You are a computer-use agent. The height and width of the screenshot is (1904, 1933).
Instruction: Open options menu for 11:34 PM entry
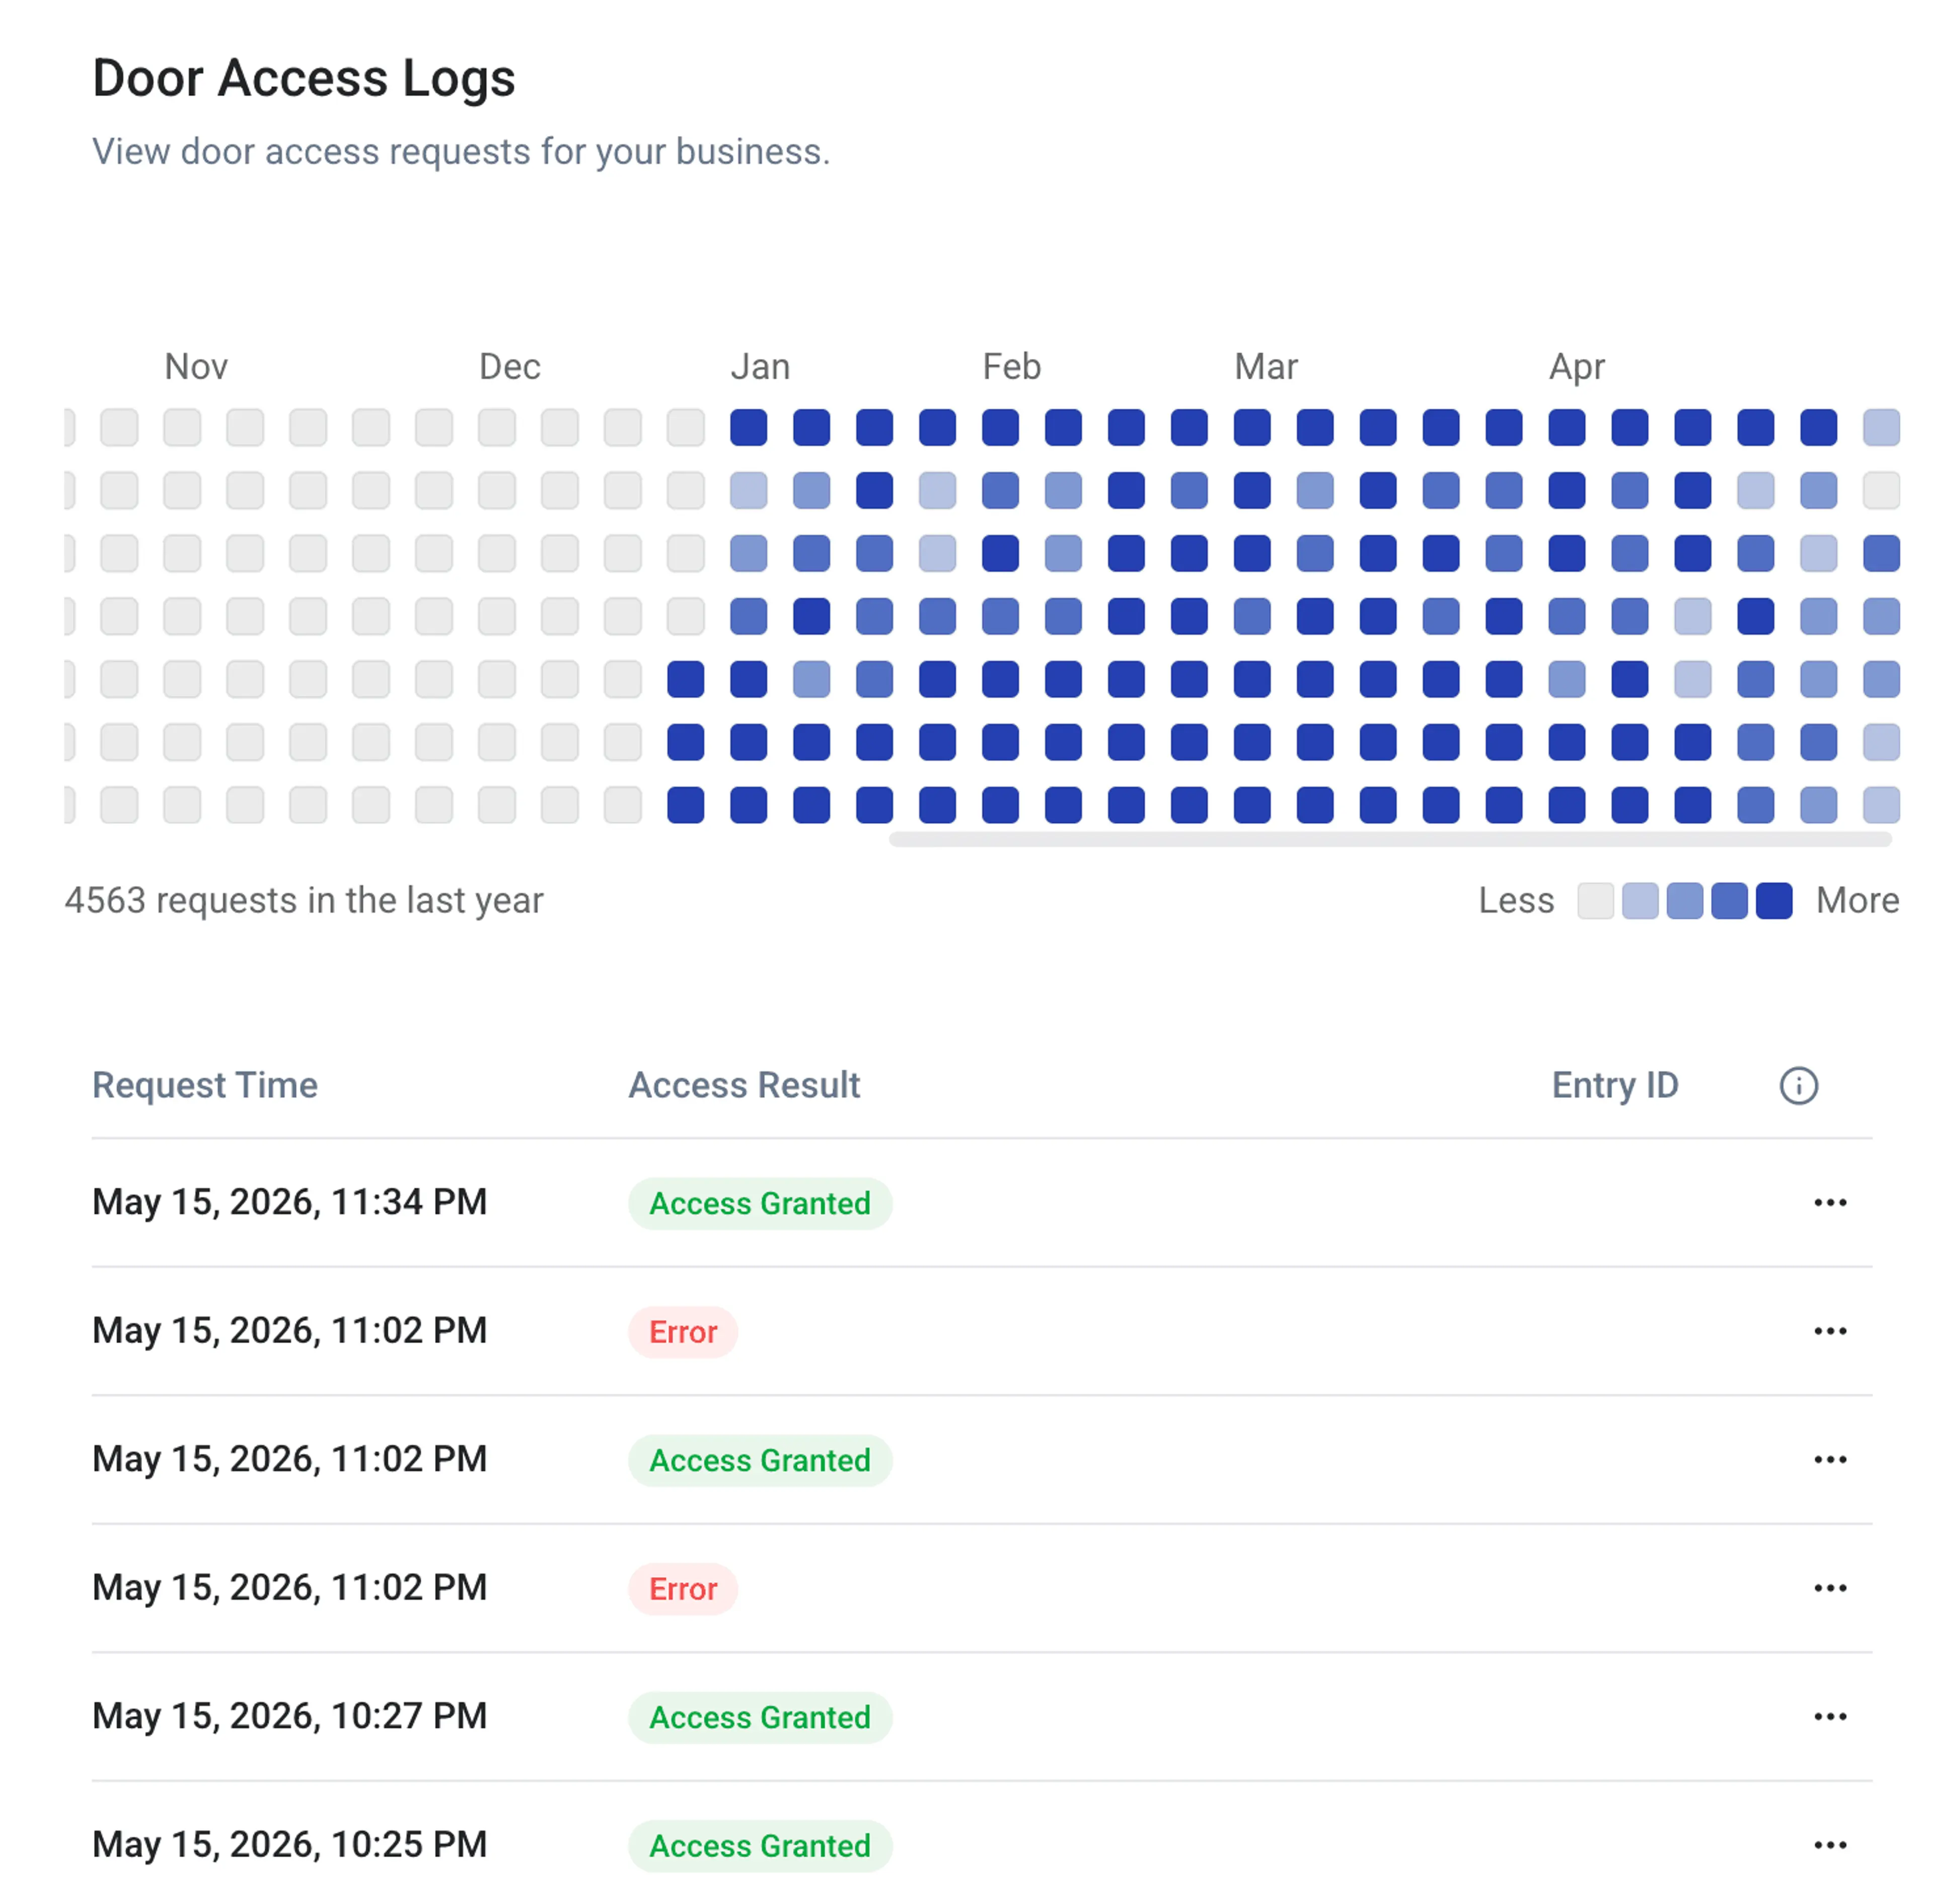click(x=1829, y=1202)
